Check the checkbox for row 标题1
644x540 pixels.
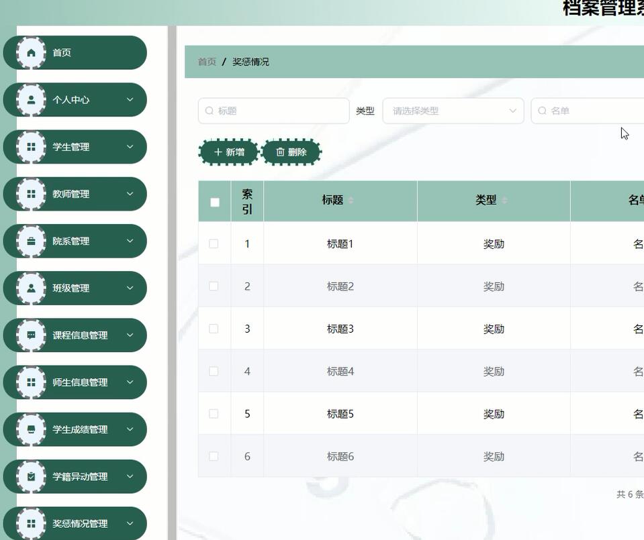pyautogui.click(x=214, y=244)
